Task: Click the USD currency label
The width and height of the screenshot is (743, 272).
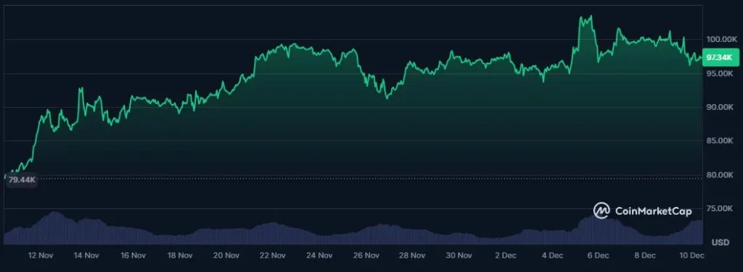Action: tap(721, 242)
